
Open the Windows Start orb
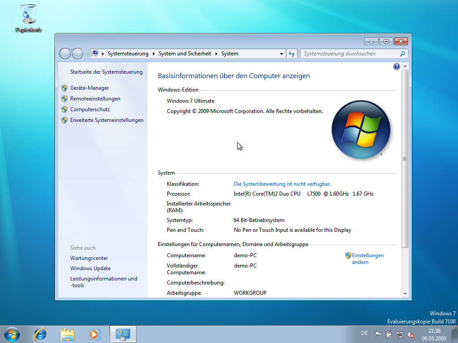point(12,334)
